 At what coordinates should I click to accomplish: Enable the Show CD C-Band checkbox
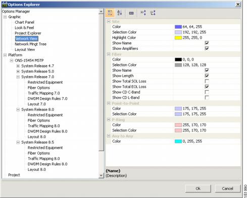(x=207, y=92)
